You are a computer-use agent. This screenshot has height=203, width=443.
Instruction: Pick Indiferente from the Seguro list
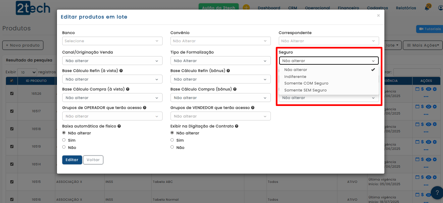coord(295,77)
